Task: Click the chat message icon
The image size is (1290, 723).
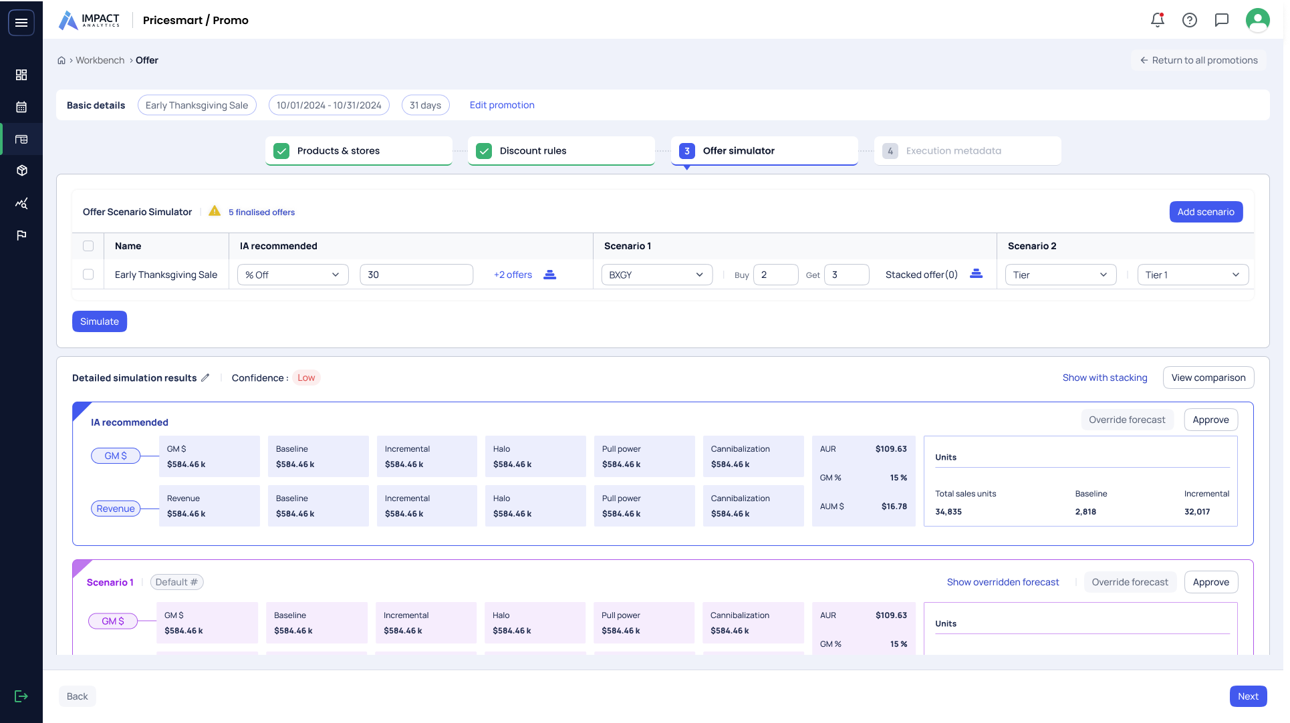Action: tap(1222, 20)
